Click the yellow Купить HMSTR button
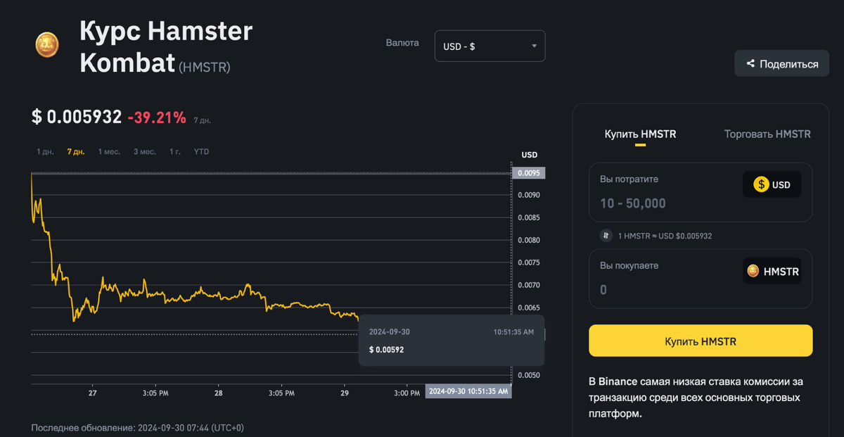The height and width of the screenshot is (437, 844). tap(701, 341)
